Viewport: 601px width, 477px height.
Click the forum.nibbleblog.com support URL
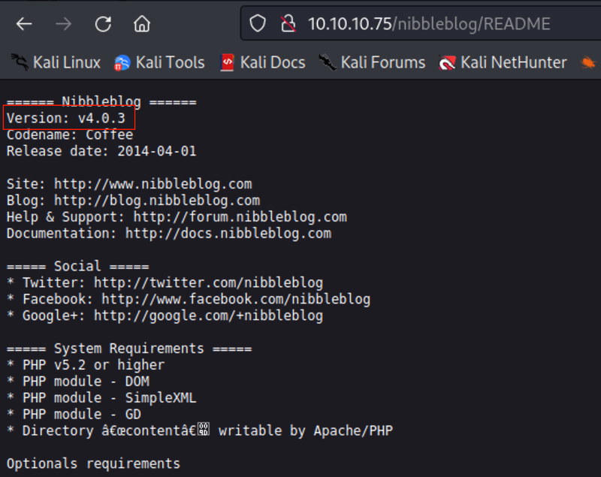coord(240,217)
